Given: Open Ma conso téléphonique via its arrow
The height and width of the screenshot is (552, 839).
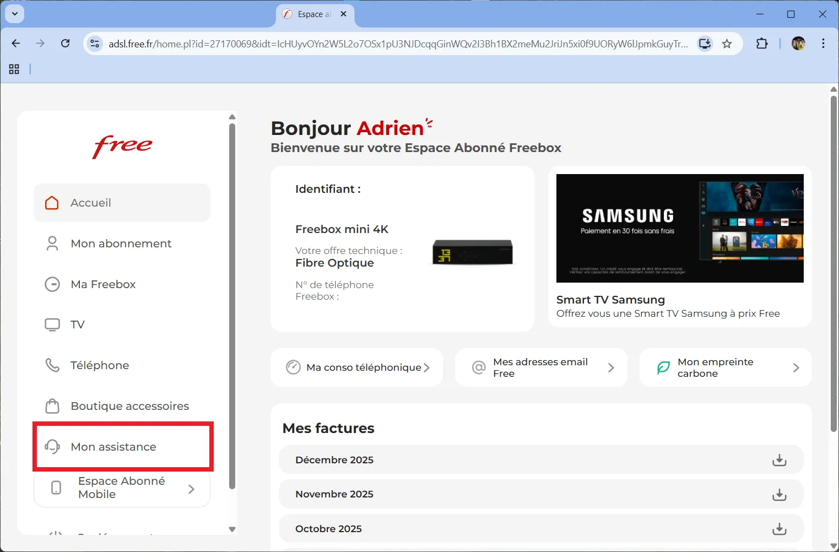Looking at the screenshot, I should pyautogui.click(x=429, y=367).
